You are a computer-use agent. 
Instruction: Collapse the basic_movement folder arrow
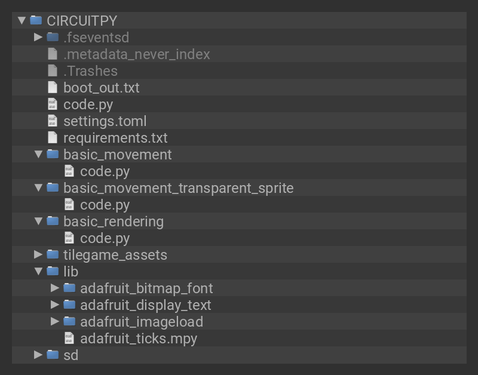38,154
